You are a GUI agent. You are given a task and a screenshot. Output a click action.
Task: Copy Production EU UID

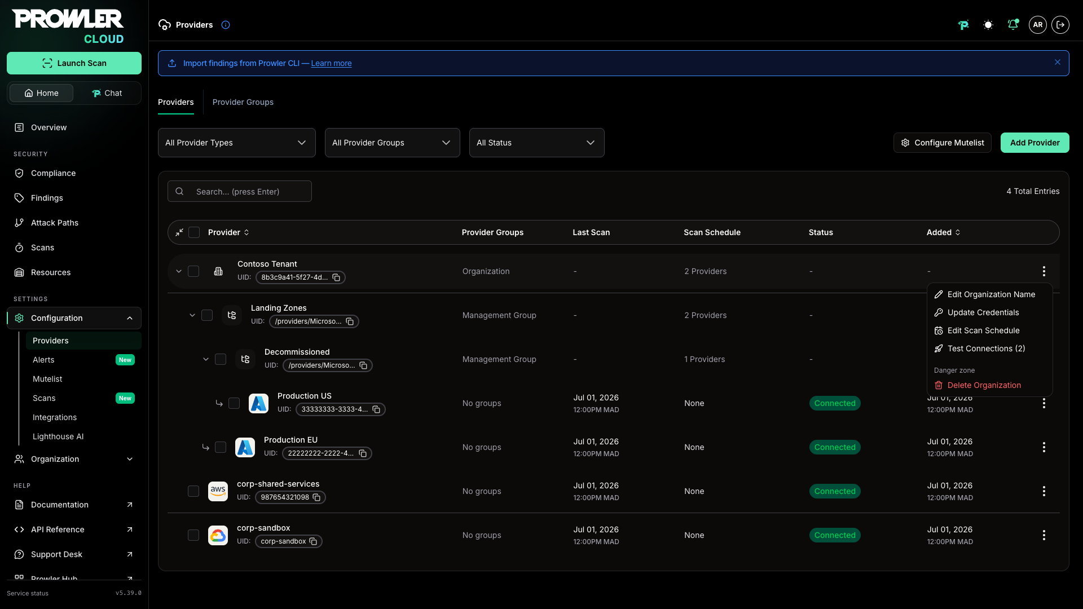pyautogui.click(x=363, y=453)
